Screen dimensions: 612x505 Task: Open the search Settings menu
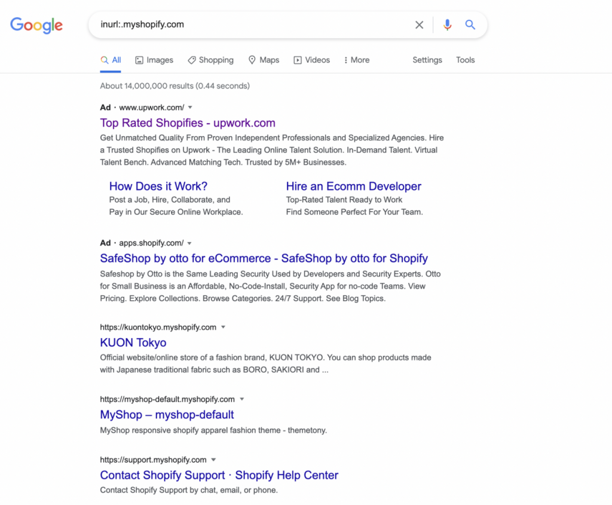tap(427, 60)
